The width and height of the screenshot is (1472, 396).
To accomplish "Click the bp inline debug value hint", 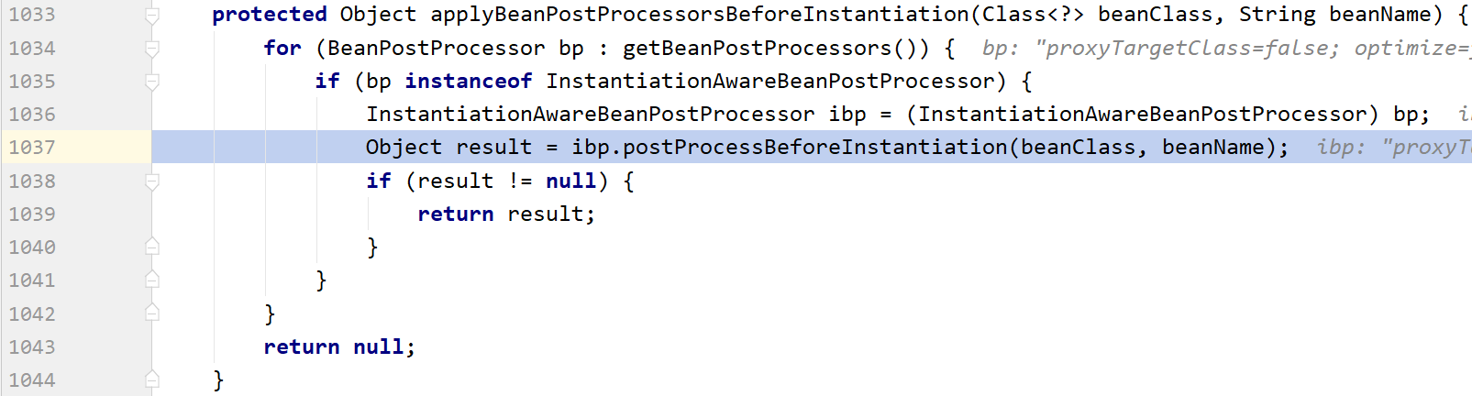I will coord(1226,48).
